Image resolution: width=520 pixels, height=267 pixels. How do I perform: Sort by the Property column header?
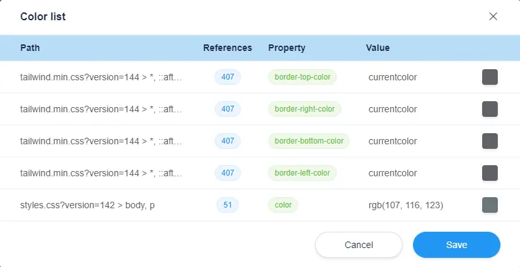pyautogui.click(x=286, y=48)
